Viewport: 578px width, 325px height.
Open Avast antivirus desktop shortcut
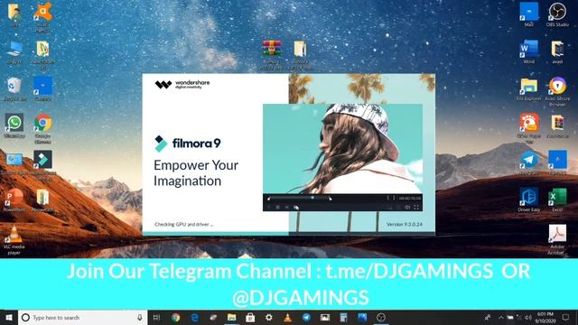click(42, 15)
